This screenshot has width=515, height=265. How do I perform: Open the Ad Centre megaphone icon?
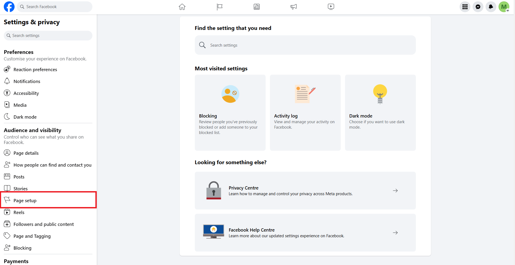(294, 7)
